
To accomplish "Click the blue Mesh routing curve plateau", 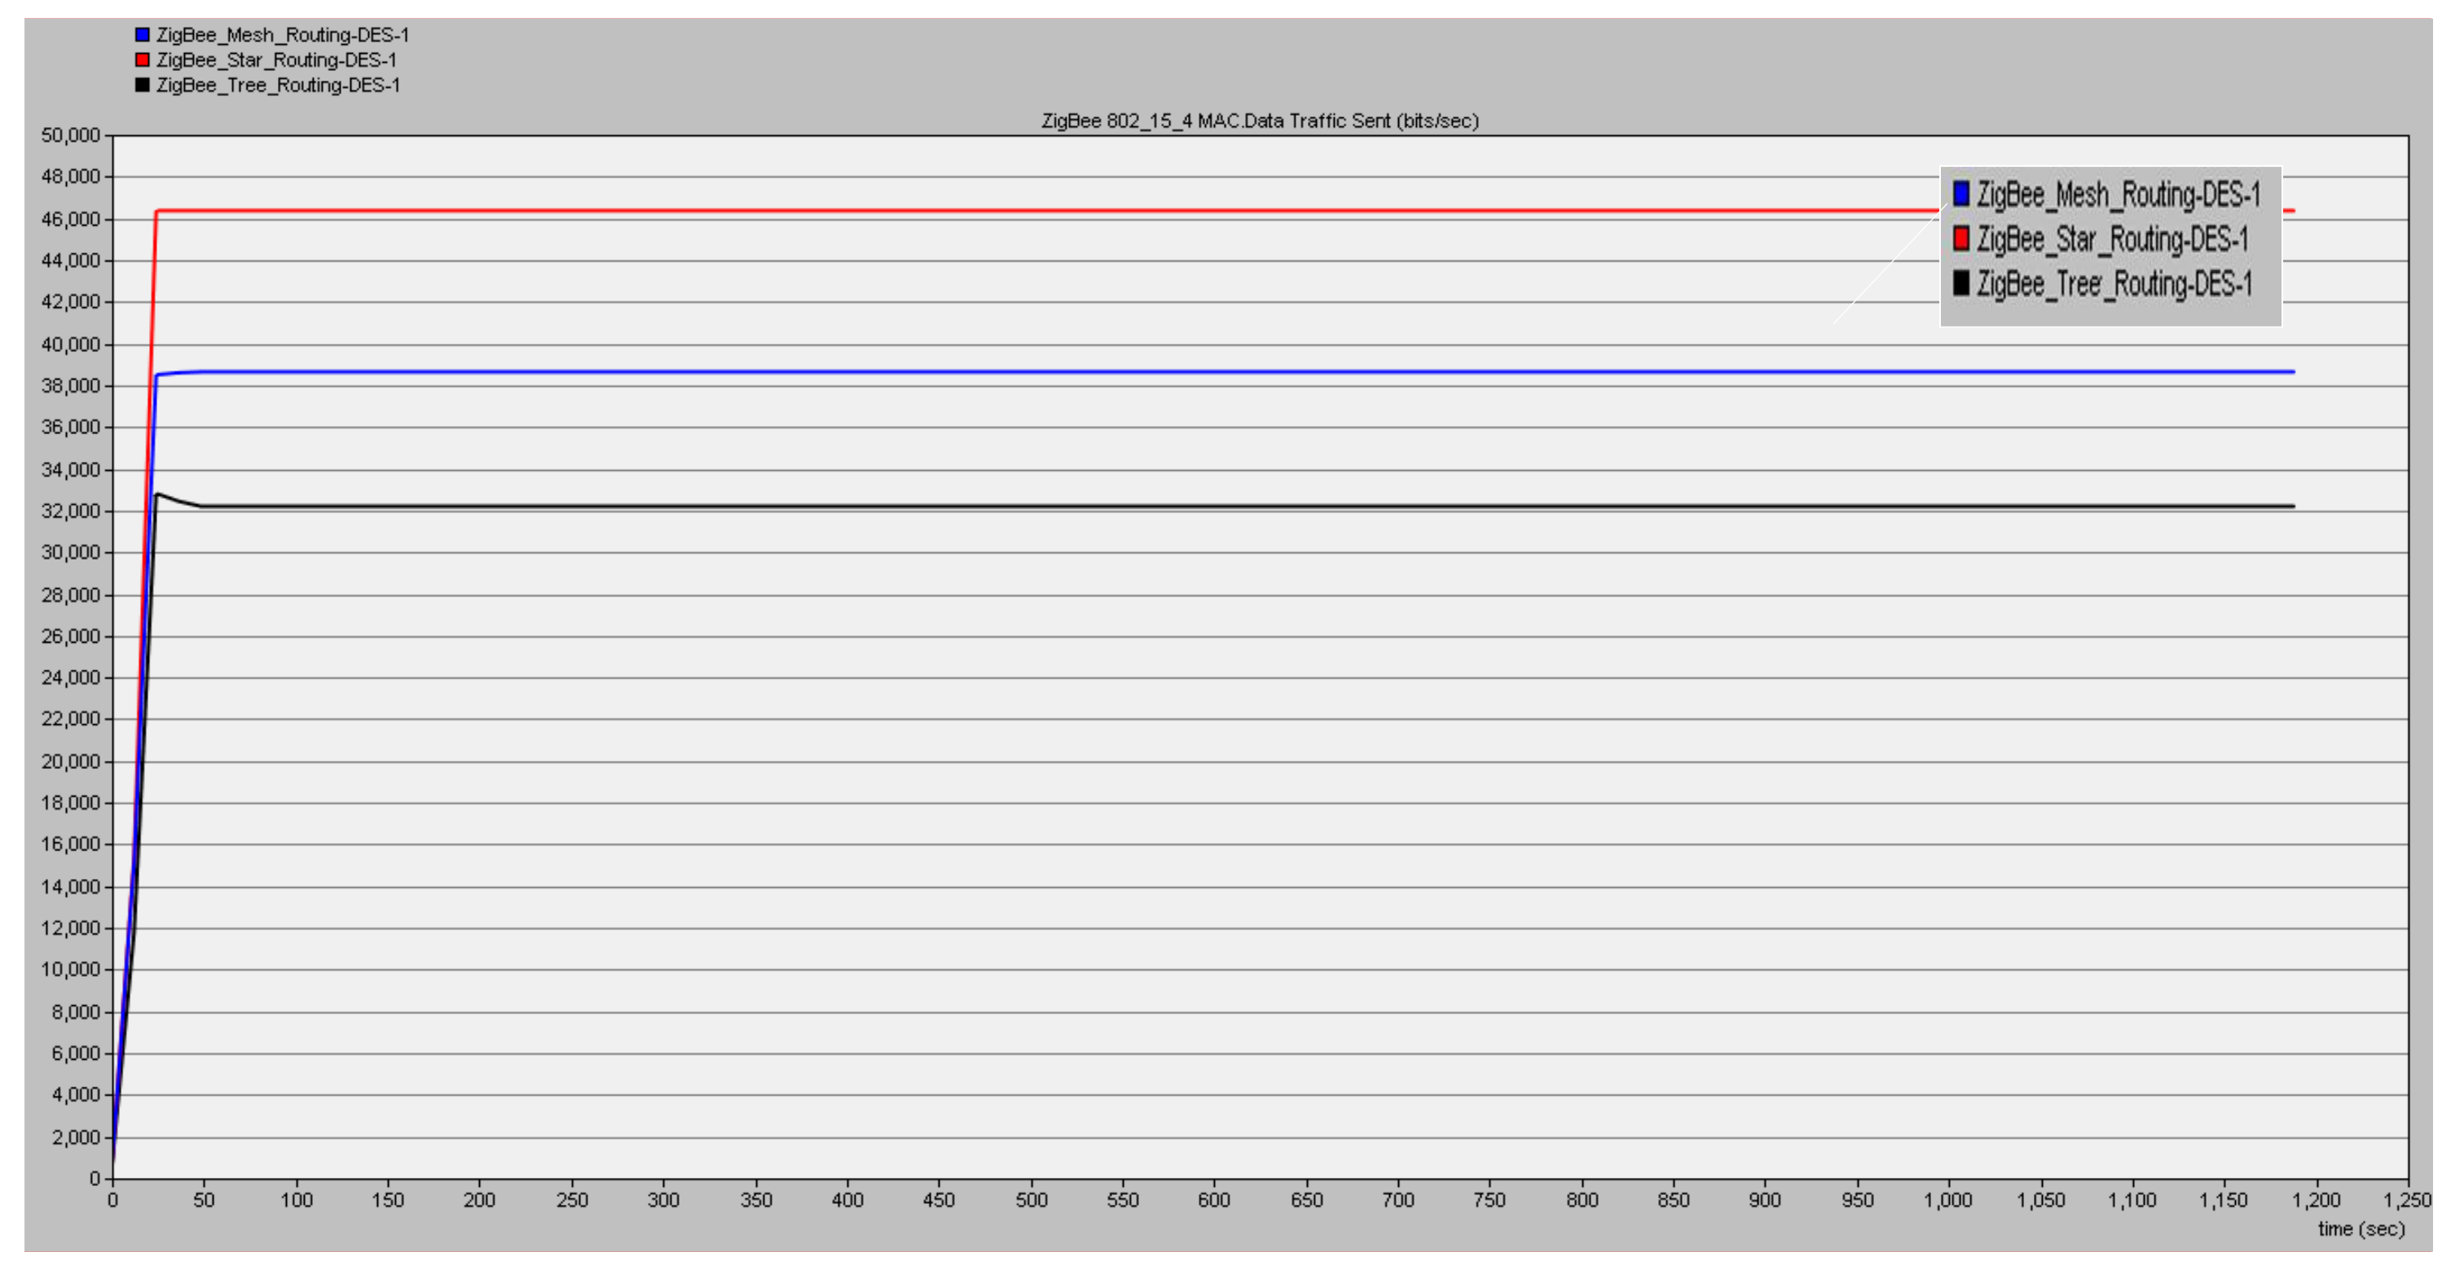I will [952, 372].
